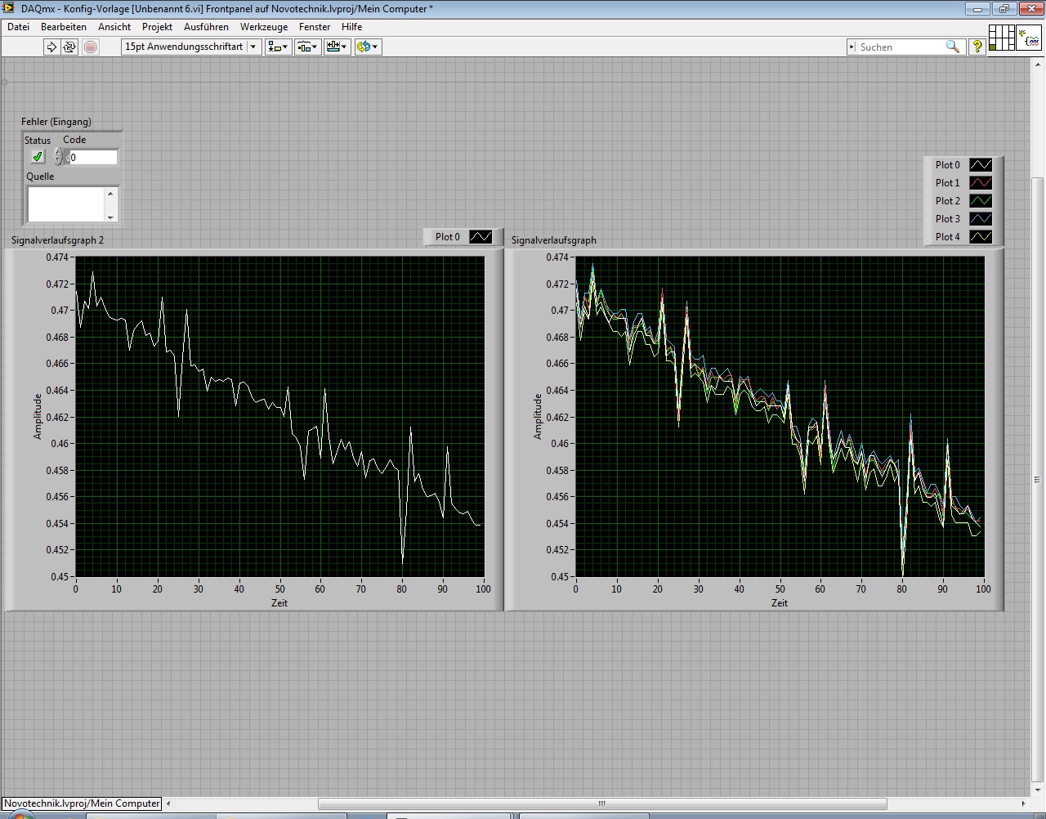Click the Signalverlaufsgraph label of right graph
1046x819 pixels.
[x=554, y=240]
